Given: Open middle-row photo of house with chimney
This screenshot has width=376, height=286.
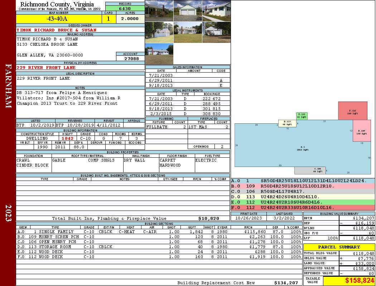Looking at the screenshot, I should point(188,32).
